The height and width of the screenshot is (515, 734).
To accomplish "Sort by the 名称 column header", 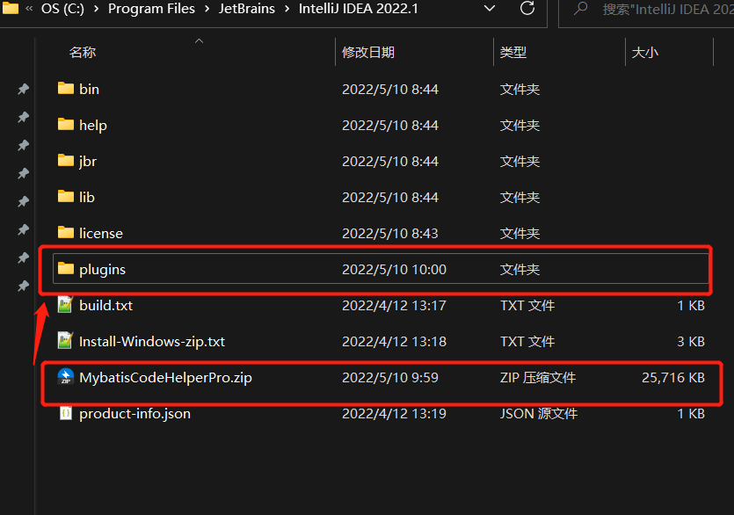I will click(x=83, y=52).
